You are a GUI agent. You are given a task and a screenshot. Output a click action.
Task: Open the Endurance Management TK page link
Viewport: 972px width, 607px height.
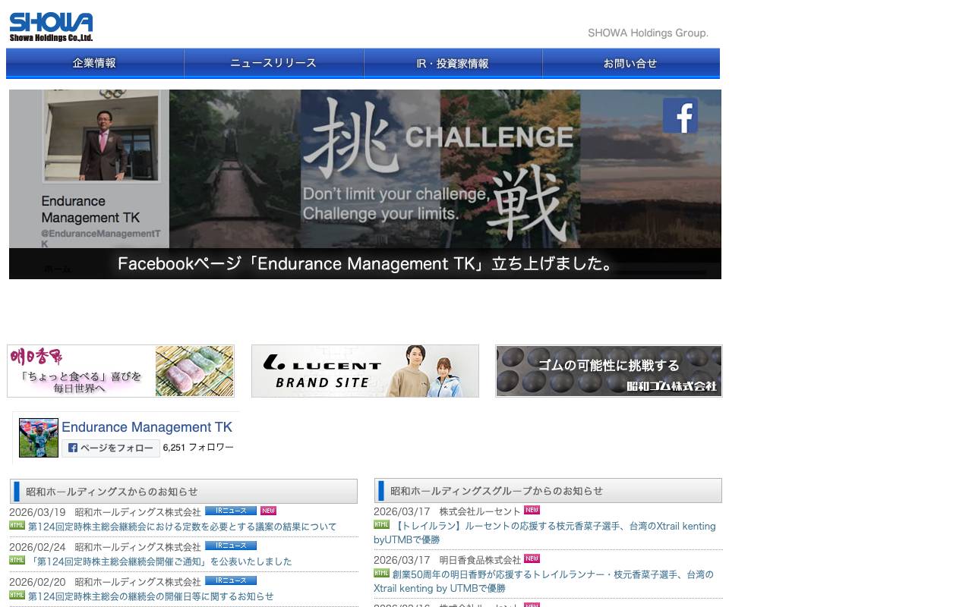coord(147,427)
